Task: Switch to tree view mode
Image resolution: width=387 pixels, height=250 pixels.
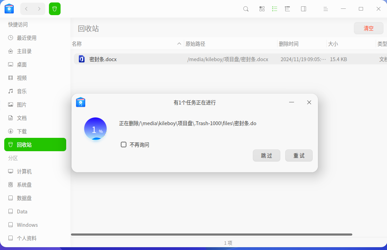Action: coord(287,9)
